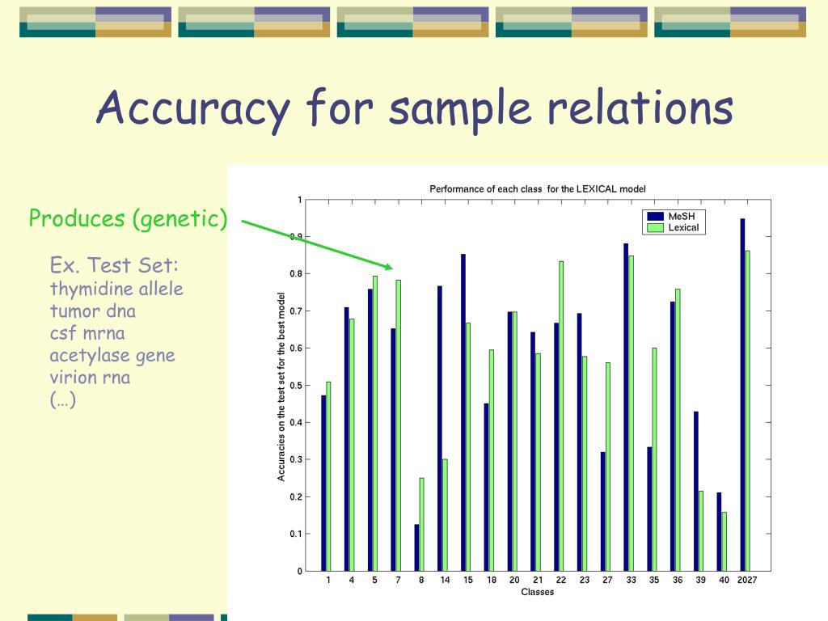Select the example "thymidine allele"
828x621 pixels.
tap(116, 289)
